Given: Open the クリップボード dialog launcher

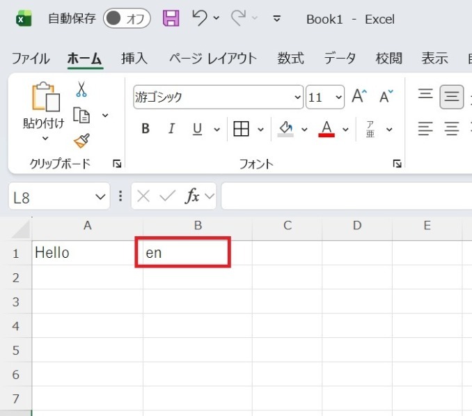Looking at the screenshot, I should coord(117,164).
